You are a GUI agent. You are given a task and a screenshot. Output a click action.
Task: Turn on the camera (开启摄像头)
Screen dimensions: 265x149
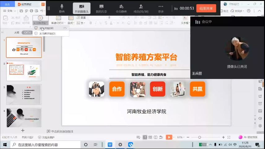pos(82,8)
